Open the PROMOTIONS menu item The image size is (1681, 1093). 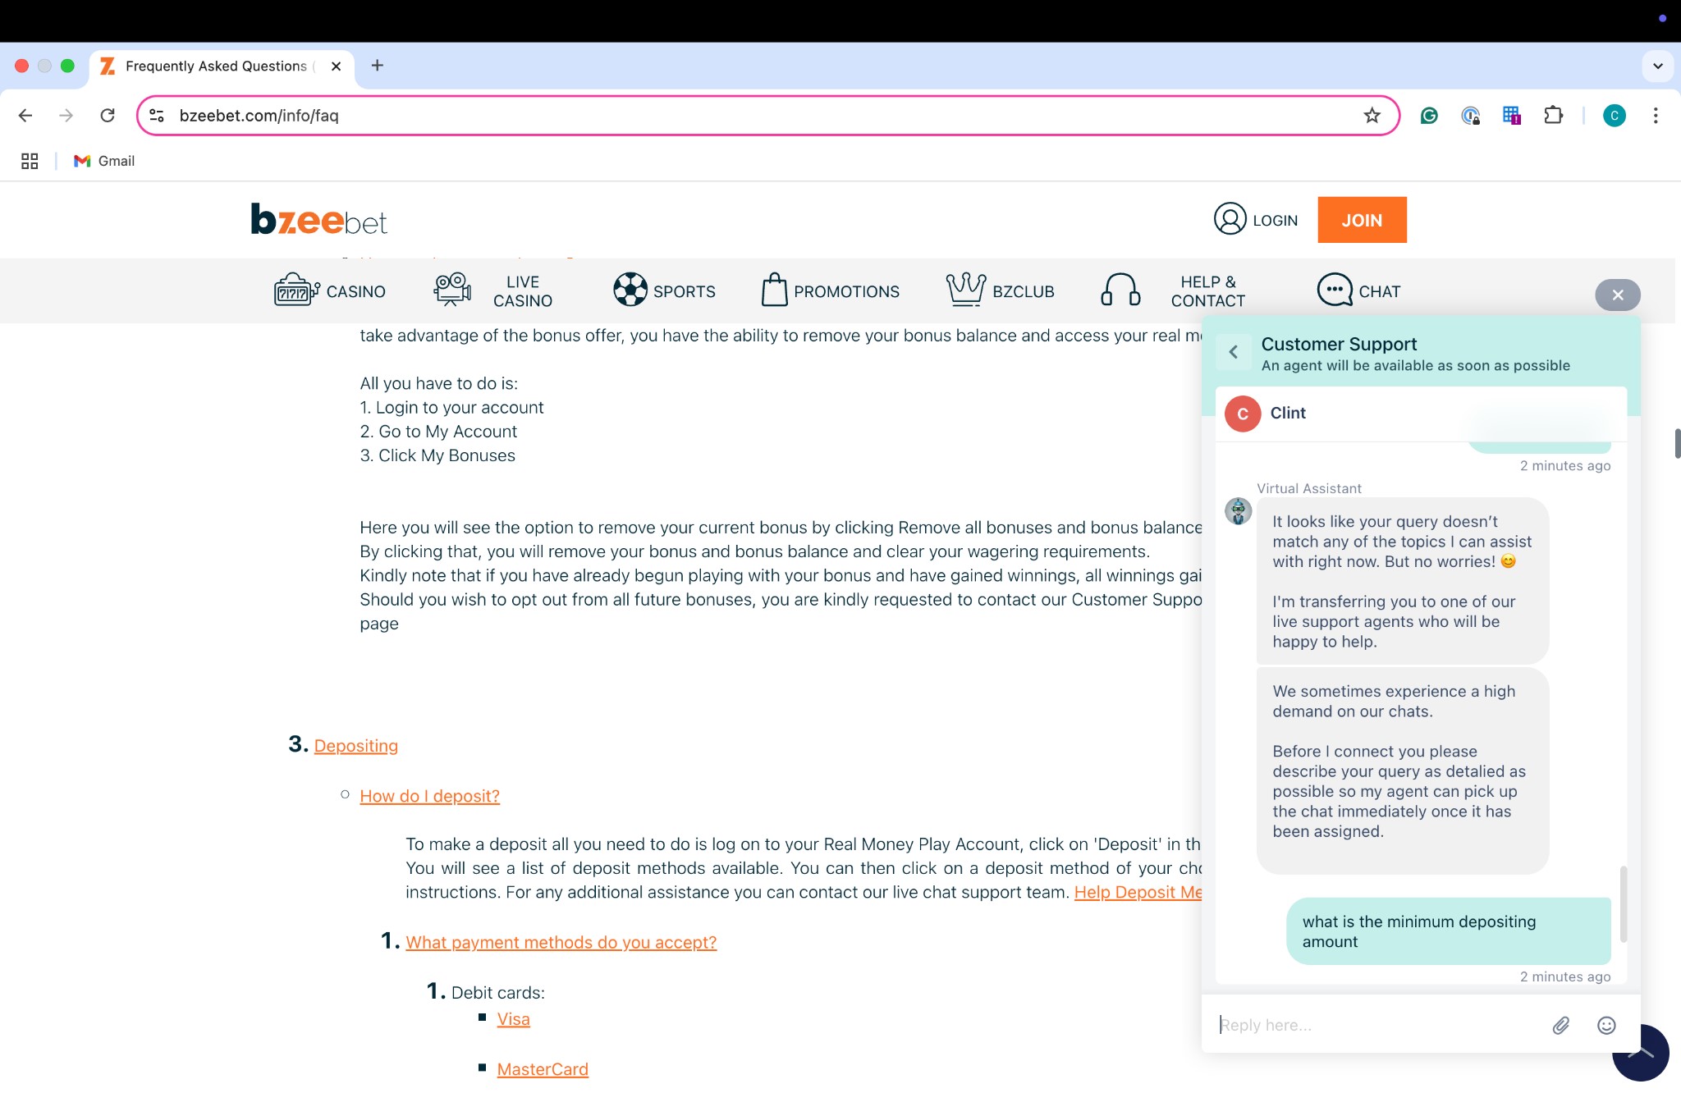(x=830, y=290)
